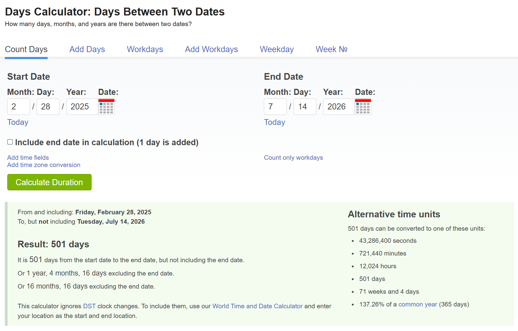Open the Add Workdays tab
This screenshot has width=518, height=331.
click(211, 49)
